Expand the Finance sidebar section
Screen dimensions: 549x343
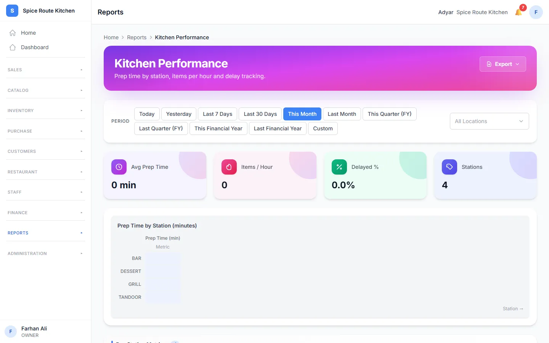pos(45,213)
